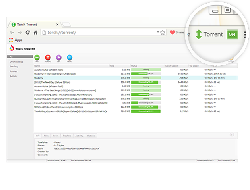Click progress bar of Rolling Stones torrent
Screen dimensions: 250x190
(x=146, y=111)
